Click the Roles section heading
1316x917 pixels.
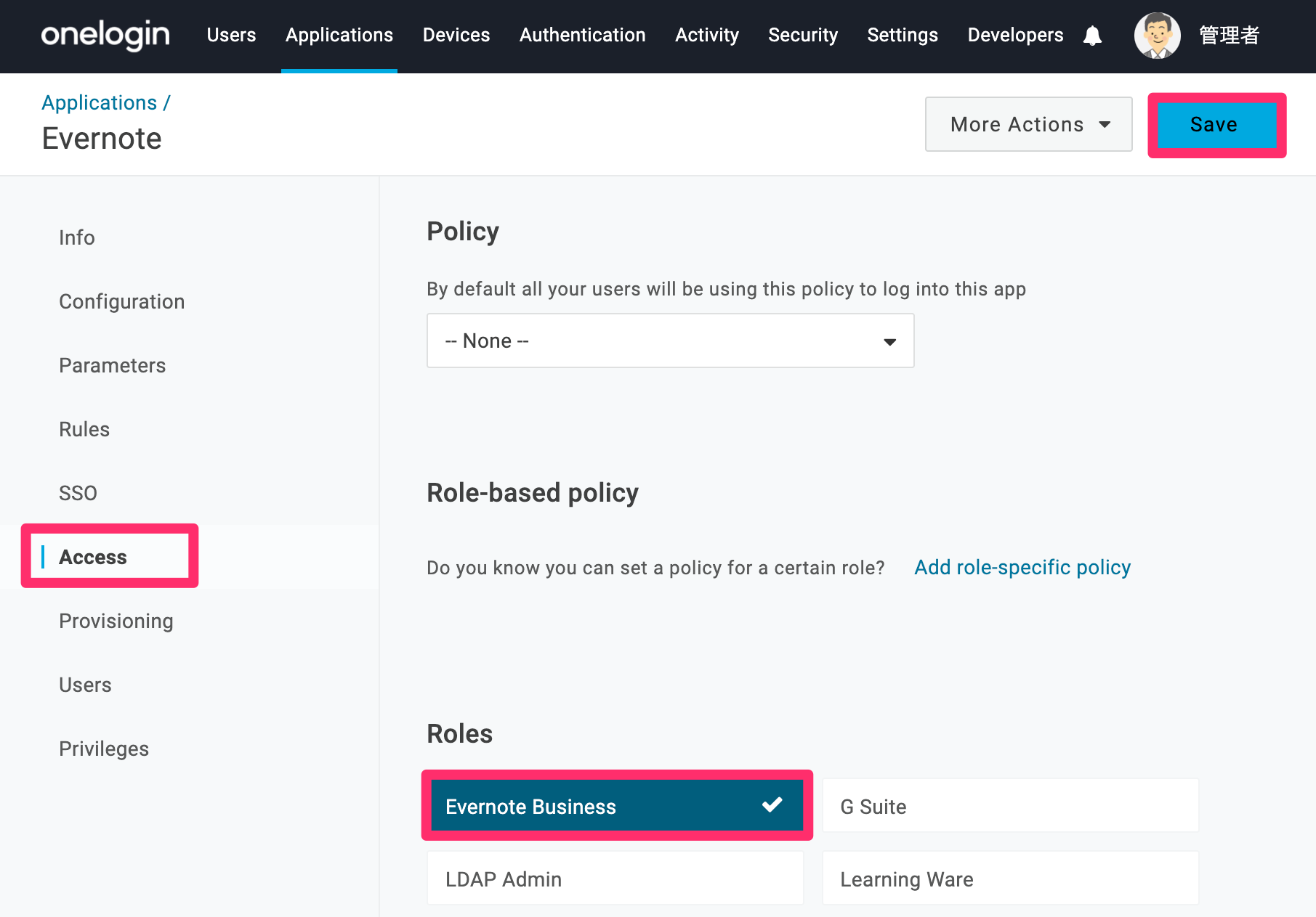460,733
